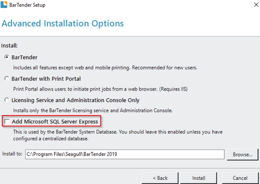The image size is (260, 184).
Task: Click the Print Portal description text
Action: coord(100,89)
